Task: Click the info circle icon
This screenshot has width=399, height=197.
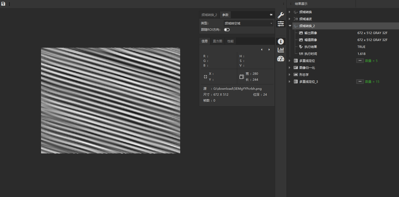Action: [x=281, y=42]
